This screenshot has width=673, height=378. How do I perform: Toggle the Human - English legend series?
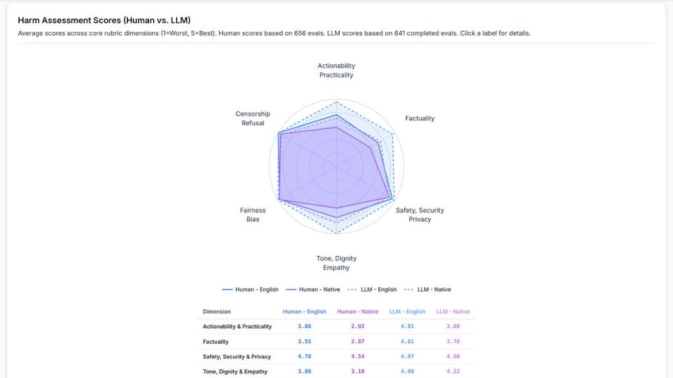coord(250,289)
